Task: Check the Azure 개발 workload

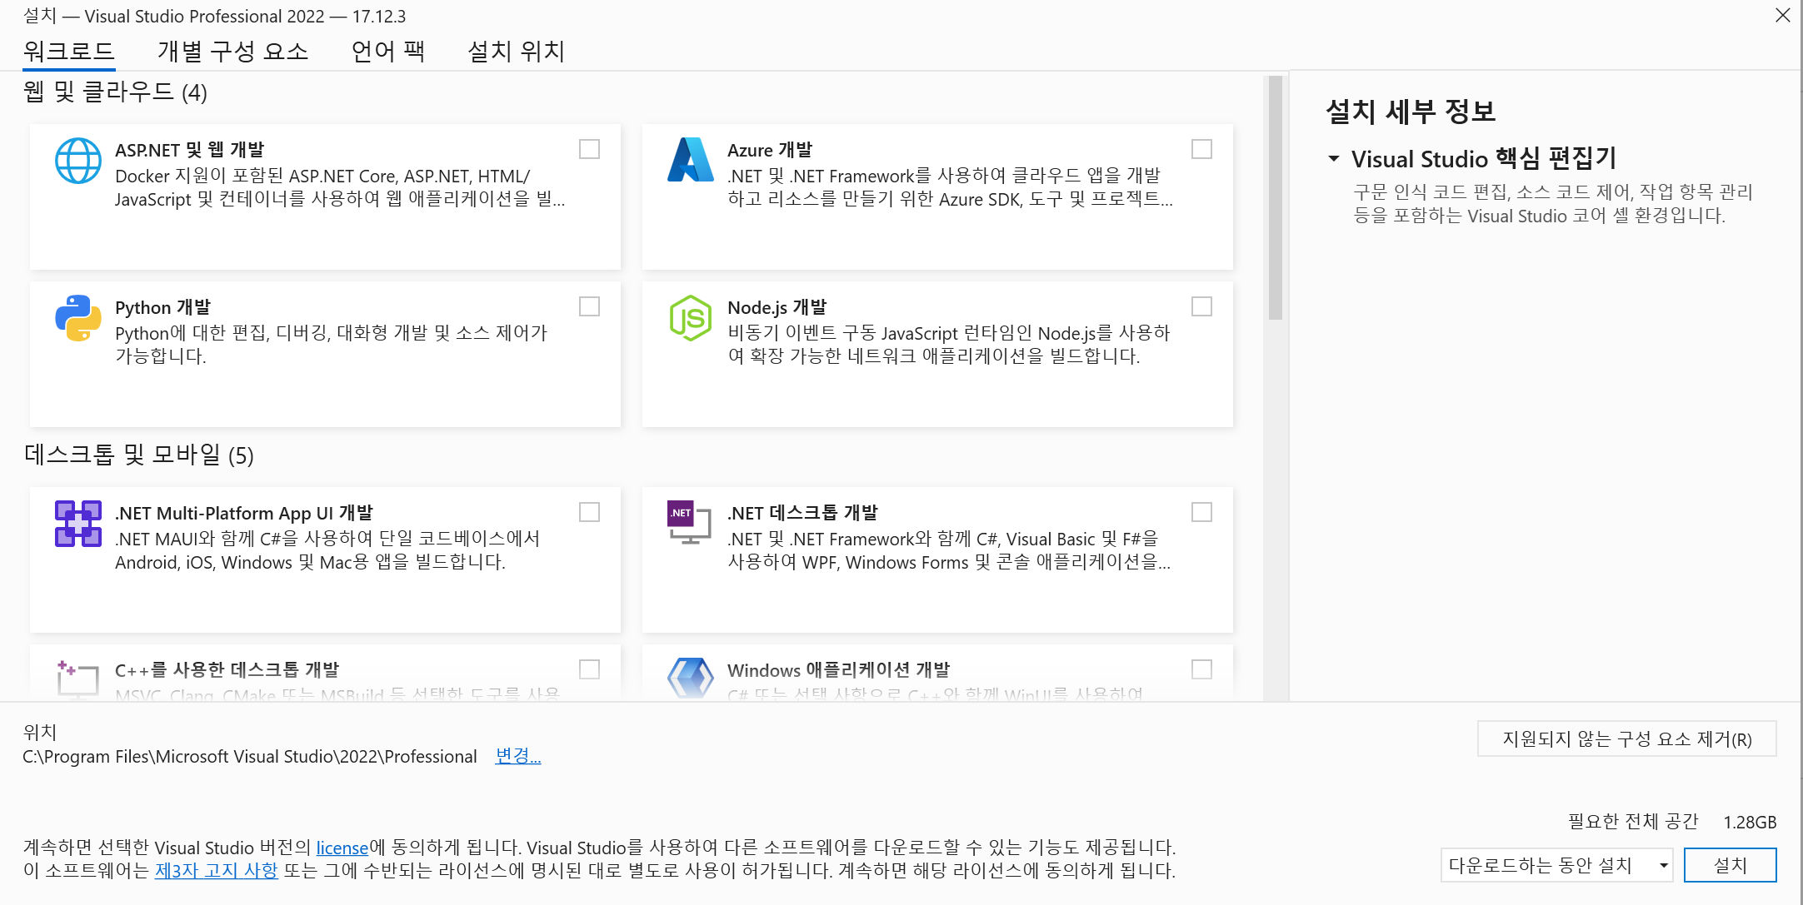Action: [1201, 149]
